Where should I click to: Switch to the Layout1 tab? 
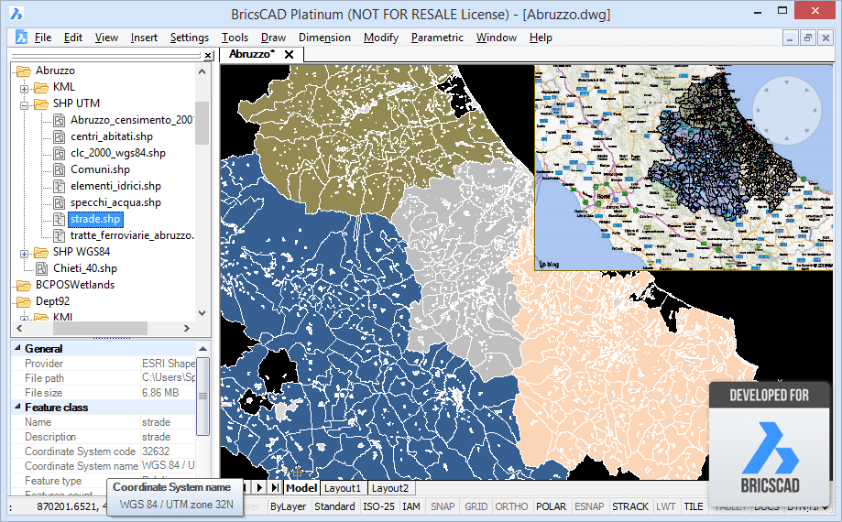coord(343,488)
